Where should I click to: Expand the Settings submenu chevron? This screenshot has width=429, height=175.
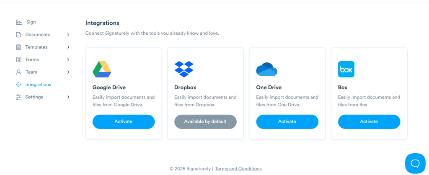[x=68, y=97]
